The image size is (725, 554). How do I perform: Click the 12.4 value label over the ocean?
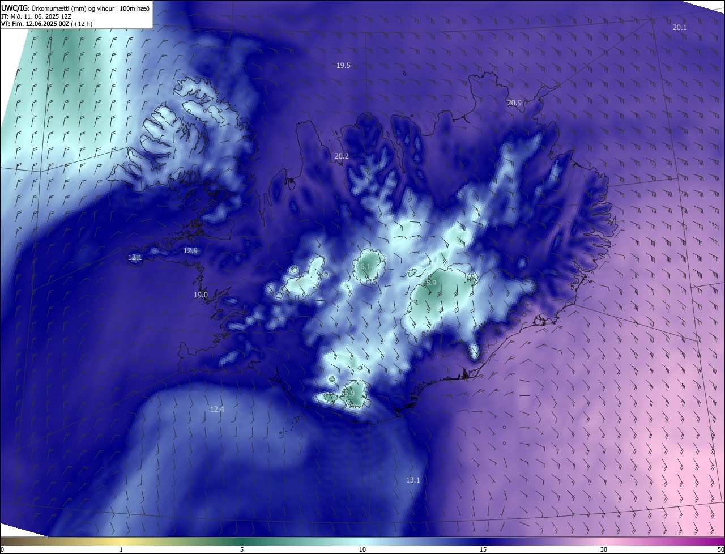(217, 410)
